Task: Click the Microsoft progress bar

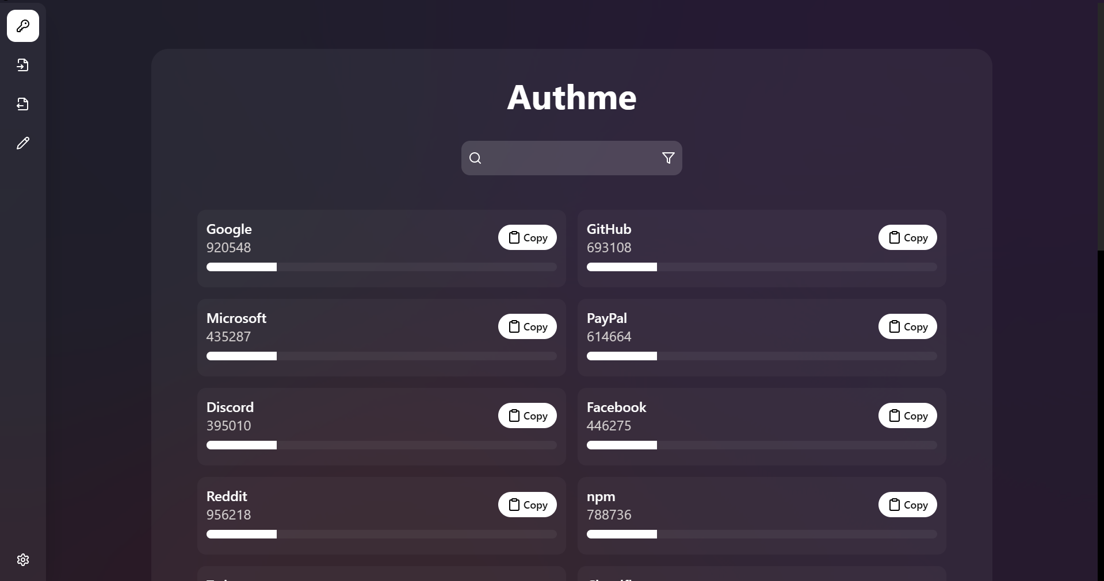Action: pyautogui.click(x=381, y=356)
